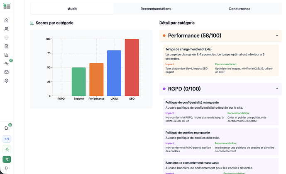
Task: Open notifications bell with badge
Action: coord(7,128)
